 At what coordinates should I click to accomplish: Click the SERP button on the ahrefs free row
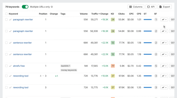coord(172,66)
